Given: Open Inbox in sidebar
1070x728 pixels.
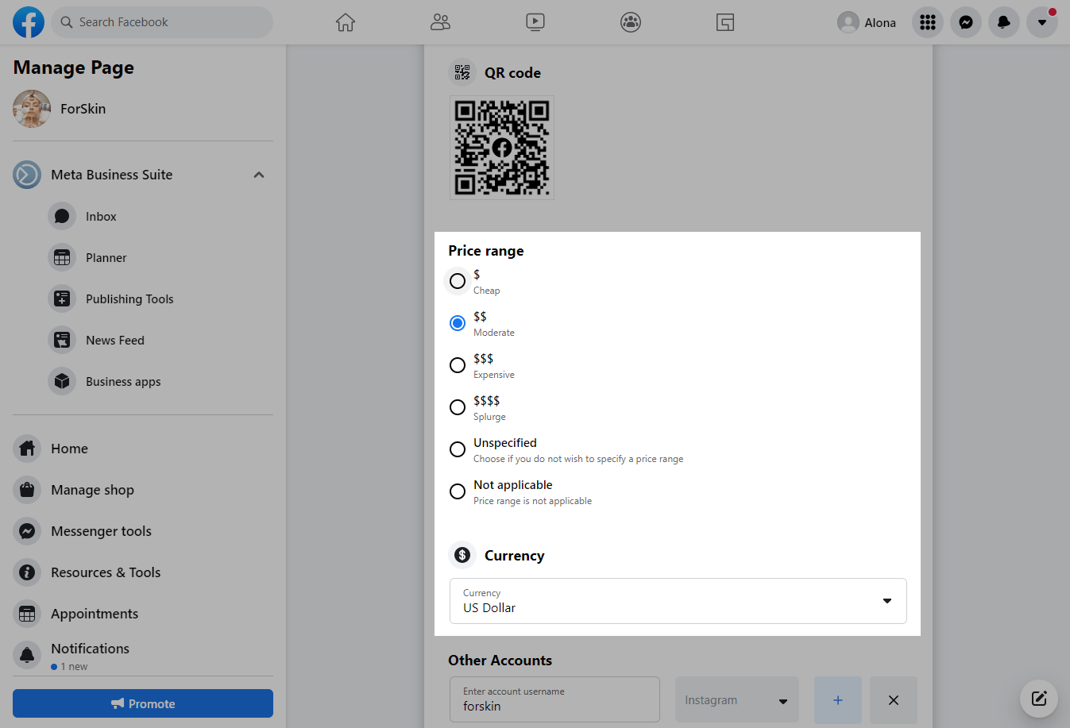Looking at the screenshot, I should click(101, 216).
